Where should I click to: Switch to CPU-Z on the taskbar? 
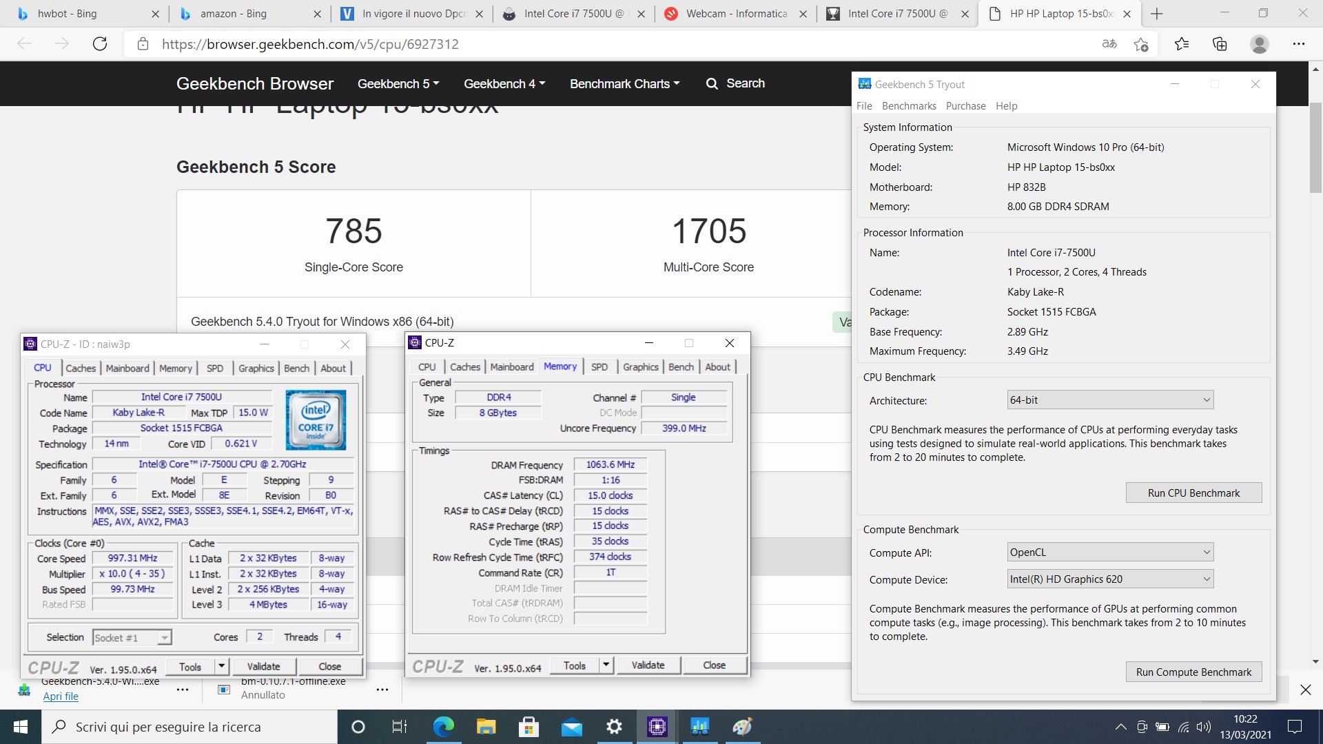(657, 727)
